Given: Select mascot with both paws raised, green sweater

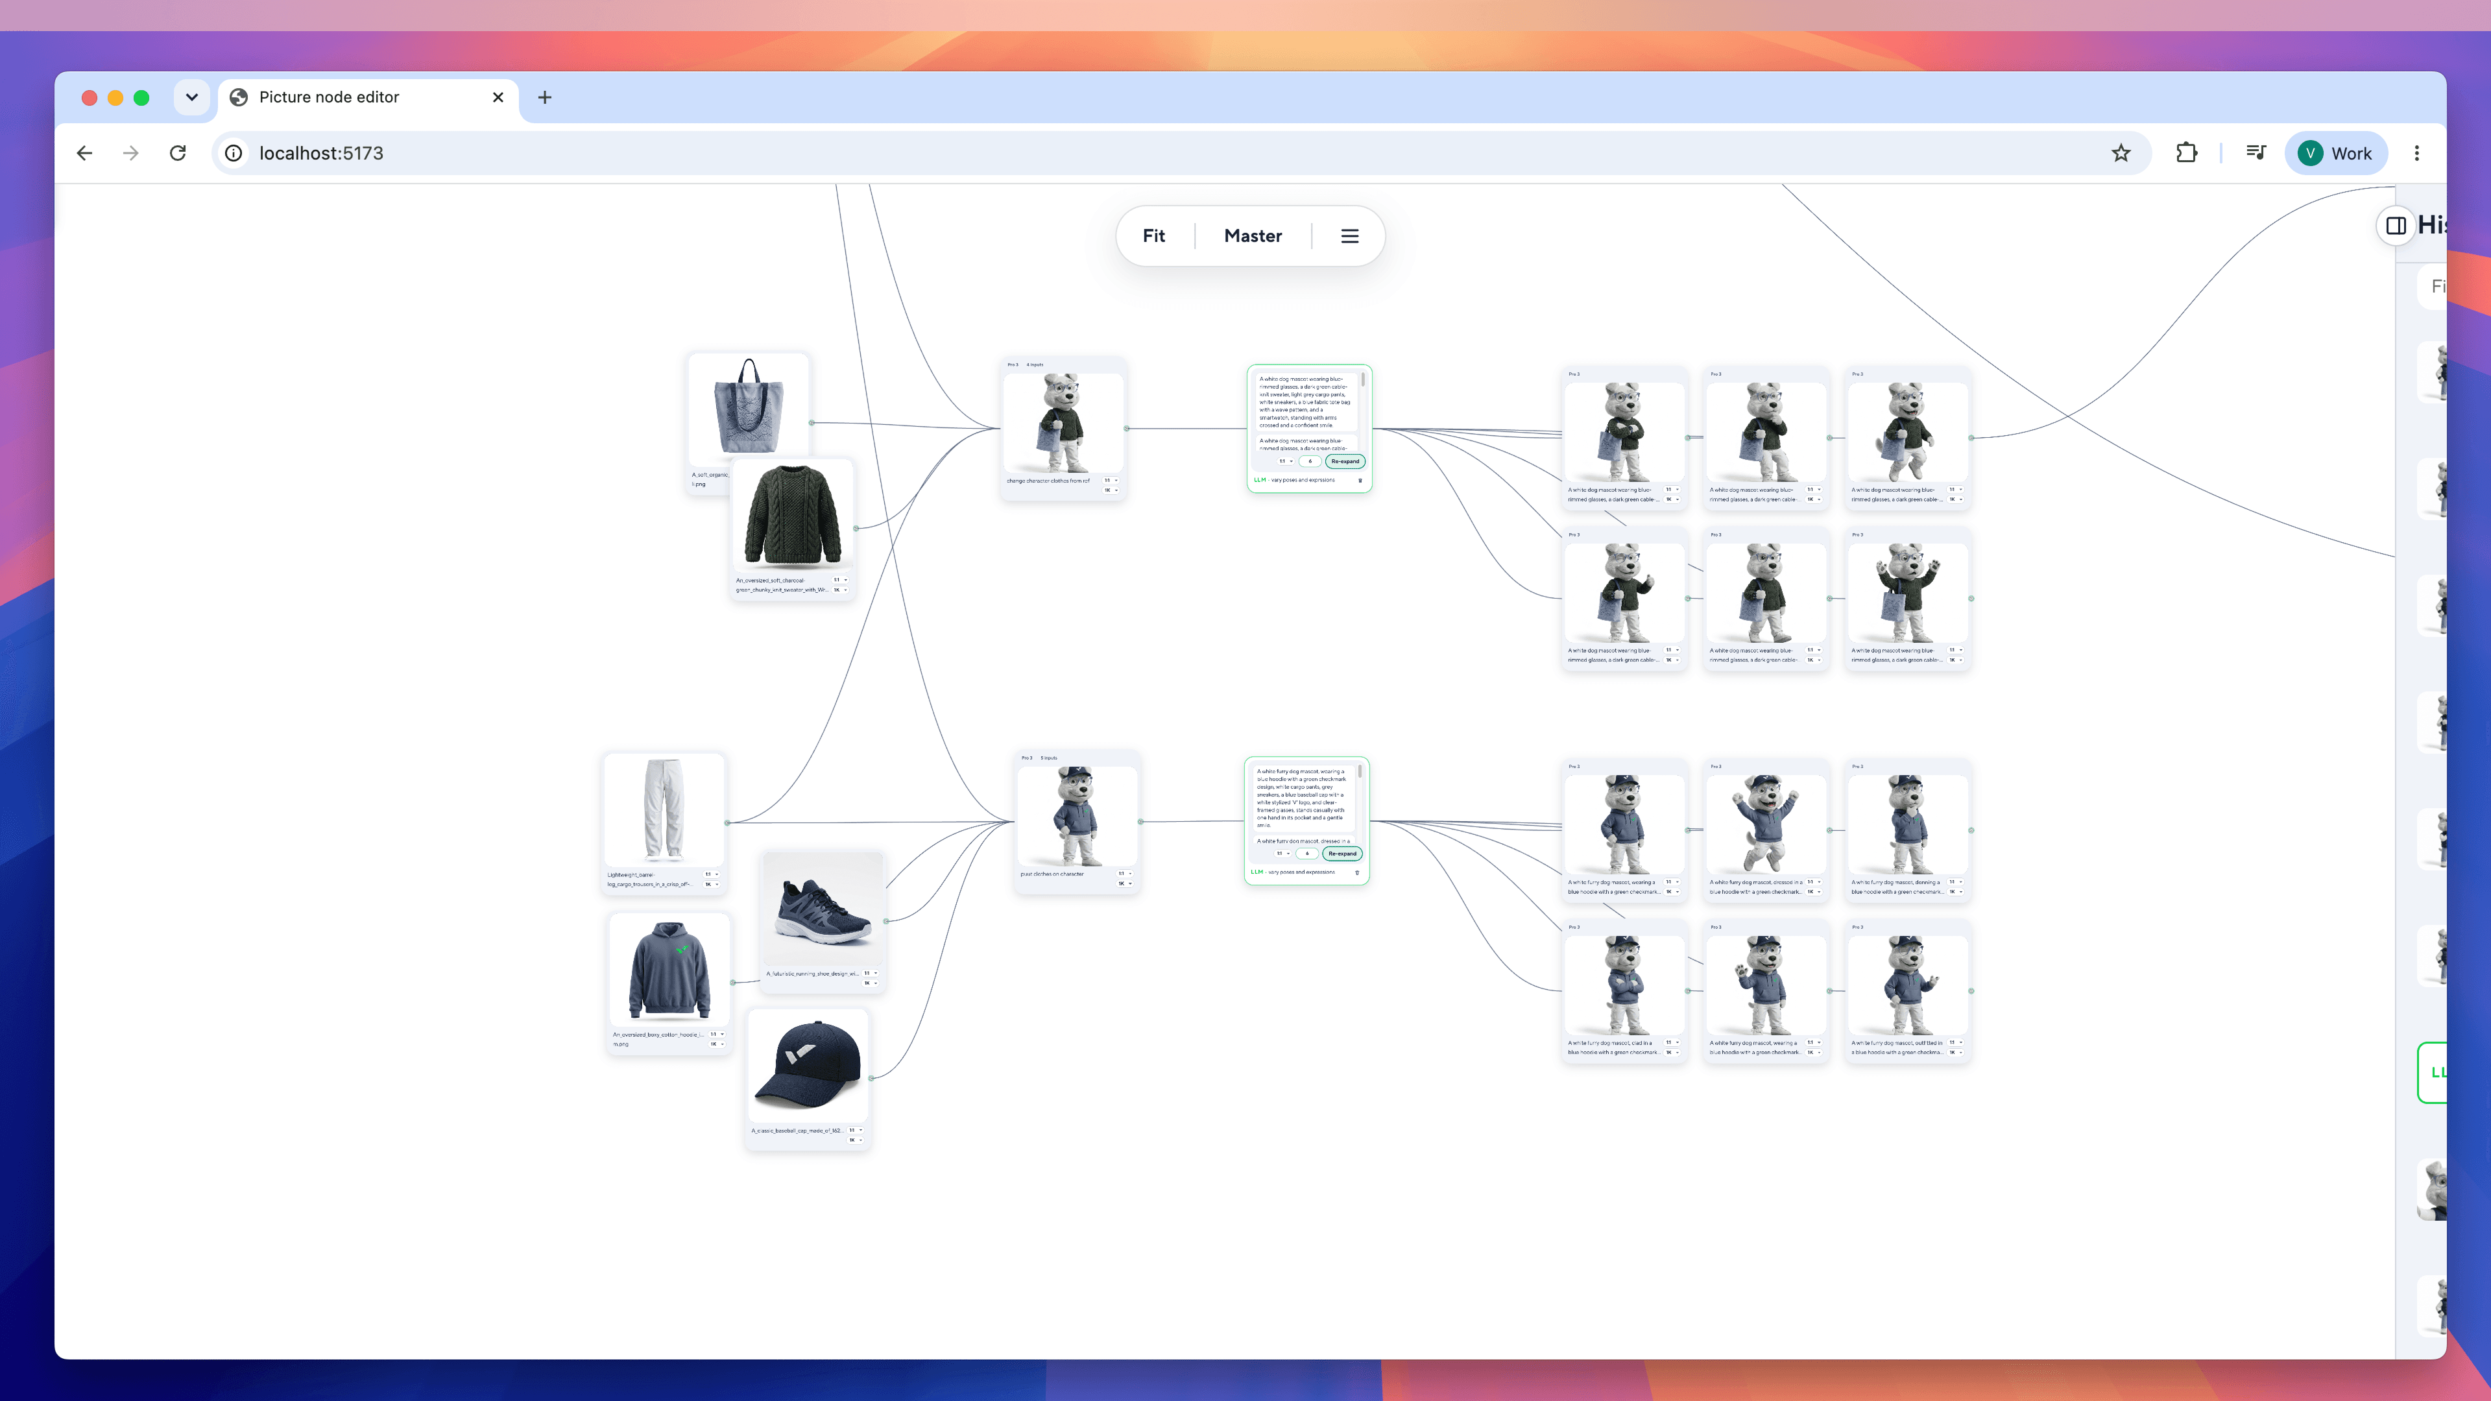Looking at the screenshot, I should pos(1908,593).
